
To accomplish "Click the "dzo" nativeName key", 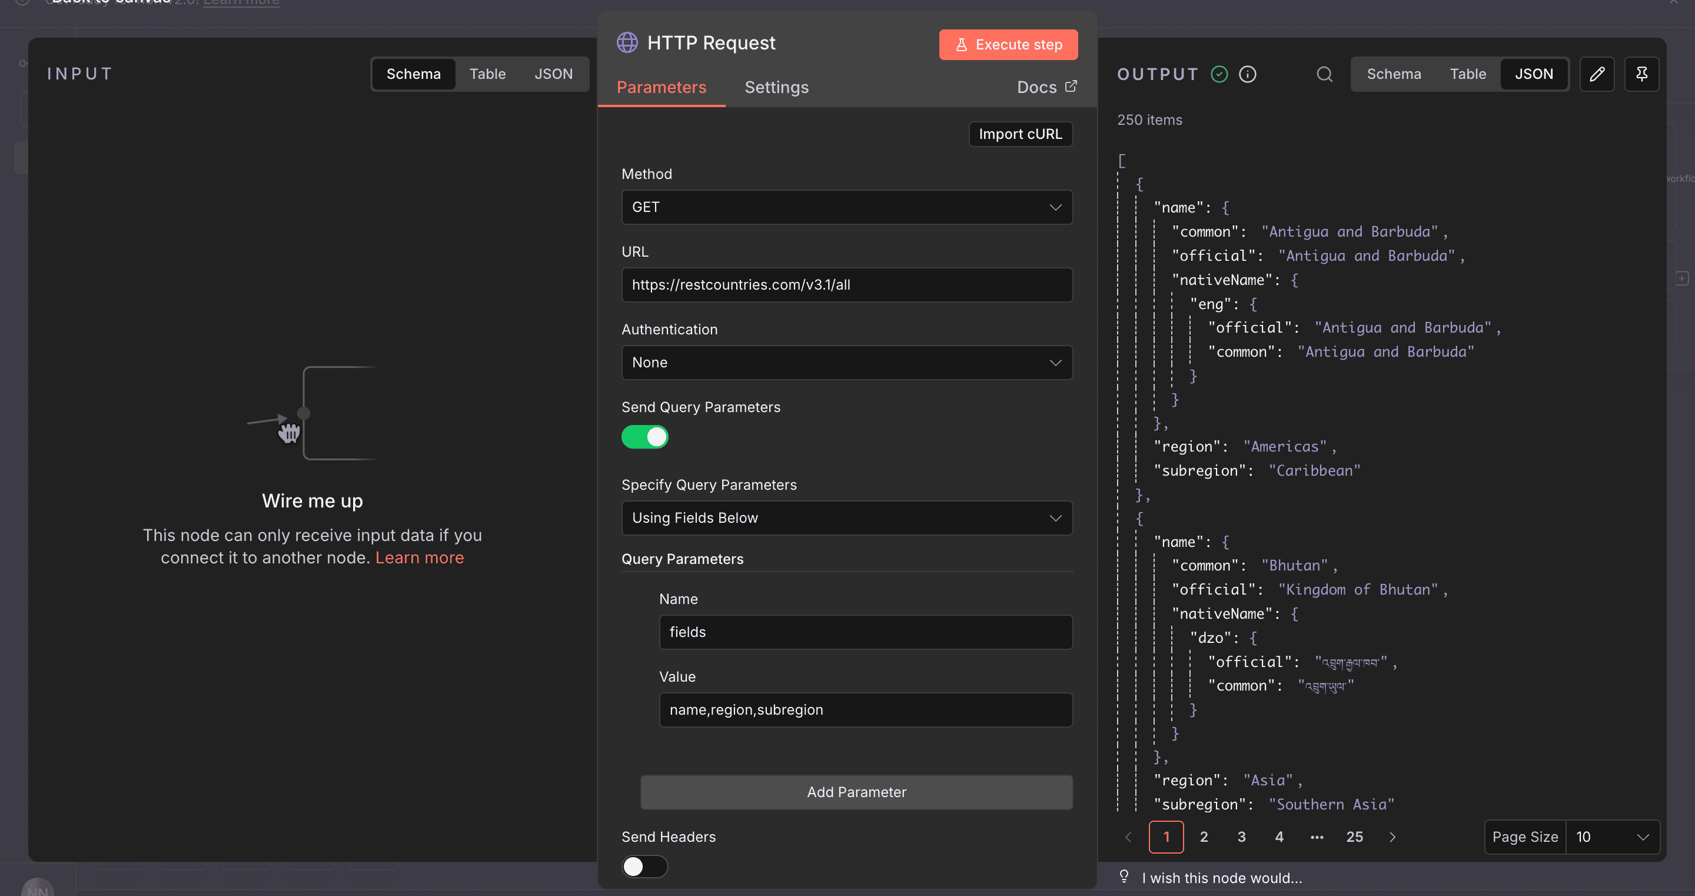I will point(1210,638).
